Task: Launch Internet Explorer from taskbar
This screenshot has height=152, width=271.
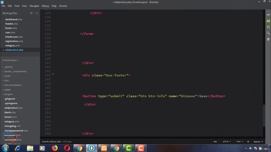Action: click(18, 148)
